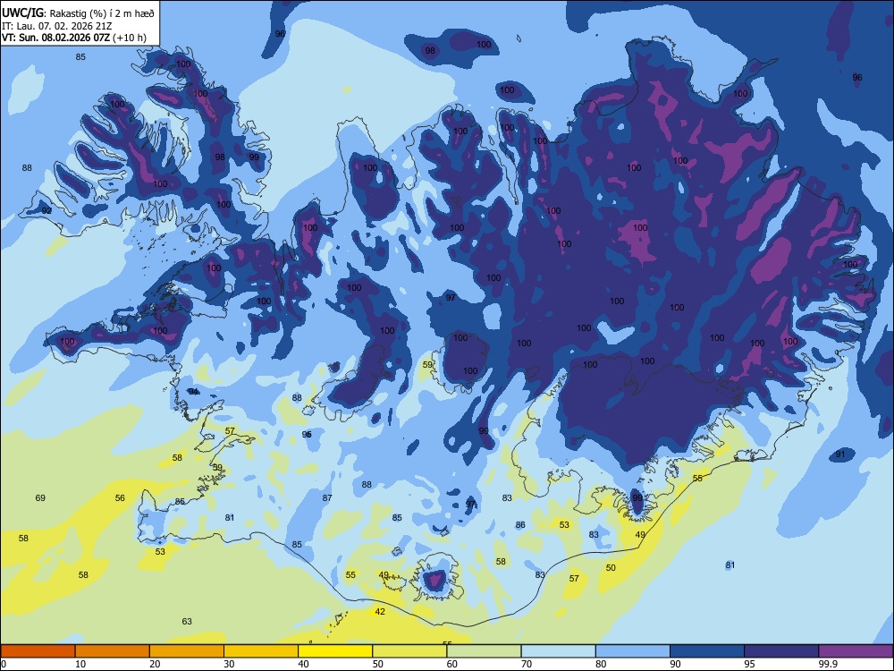Click the humidity value '42' on the map

click(380, 612)
